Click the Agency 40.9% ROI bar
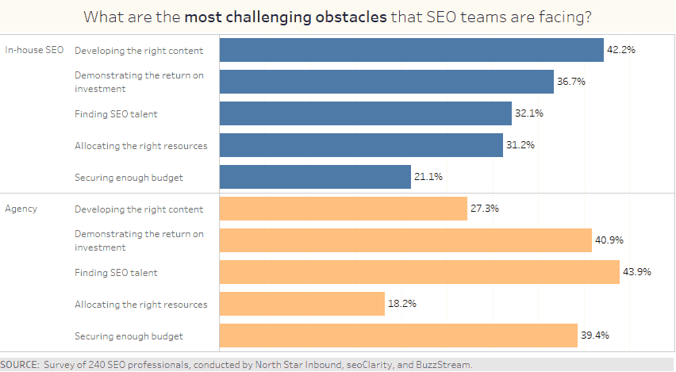 coord(405,240)
